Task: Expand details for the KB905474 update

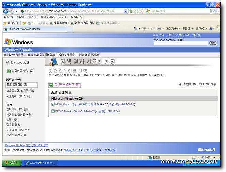Action: [56, 111]
